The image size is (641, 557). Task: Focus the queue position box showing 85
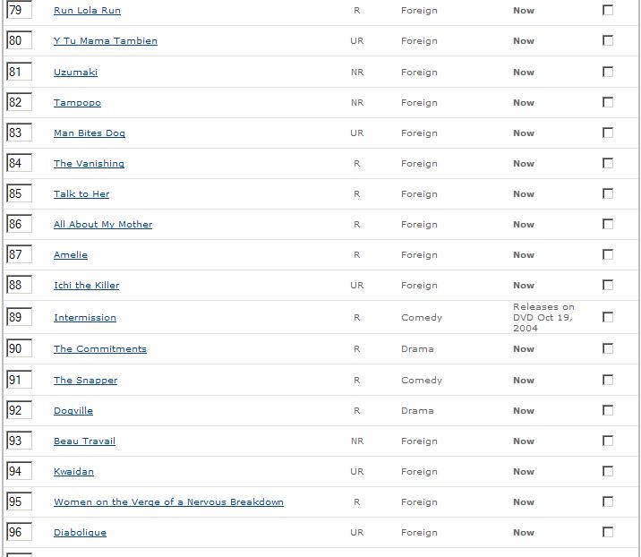click(19, 193)
